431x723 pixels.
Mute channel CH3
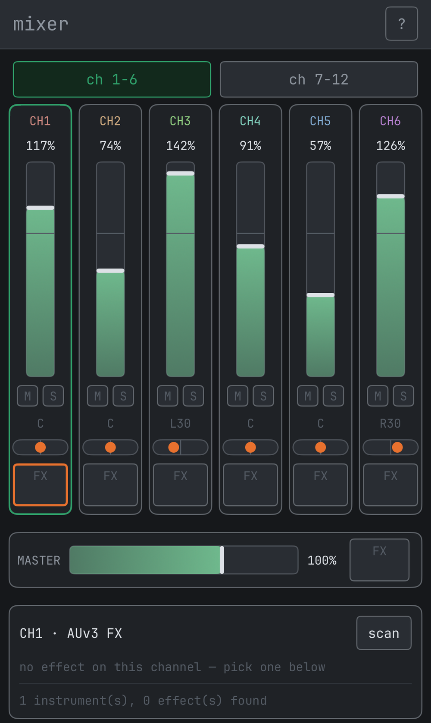click(168, 396)
